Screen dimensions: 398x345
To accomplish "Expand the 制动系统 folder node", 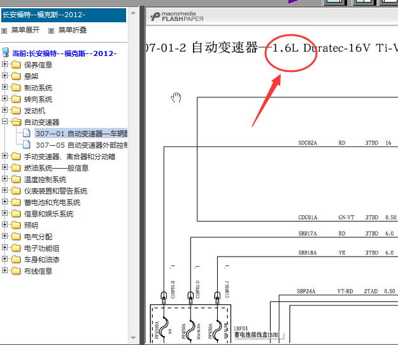I will [x=4, y=87].
